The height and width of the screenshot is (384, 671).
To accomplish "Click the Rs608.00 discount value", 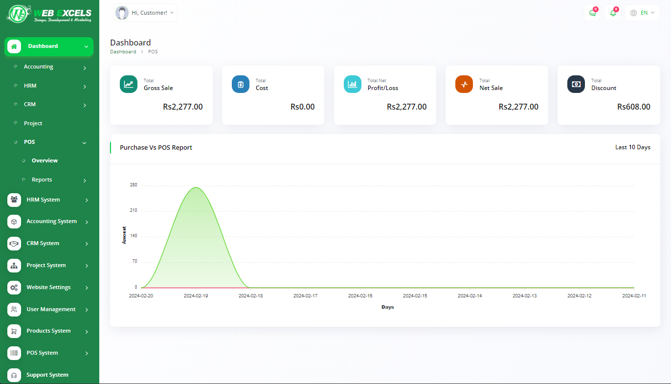I will pos(634,107).
